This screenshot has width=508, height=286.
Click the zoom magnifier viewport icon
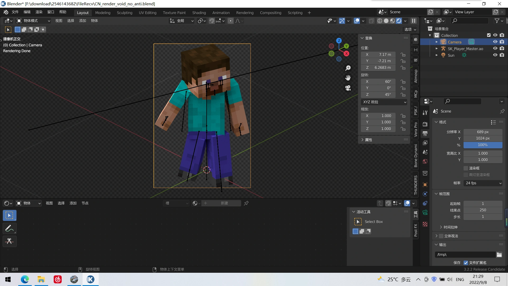coord(348,68)
